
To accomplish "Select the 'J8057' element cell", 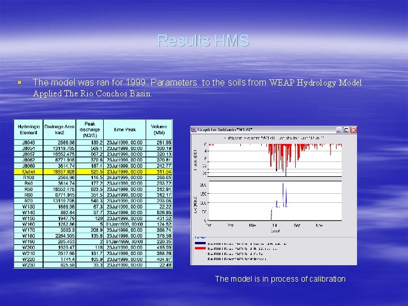I will pyautogui.click(x=29, y=154).
